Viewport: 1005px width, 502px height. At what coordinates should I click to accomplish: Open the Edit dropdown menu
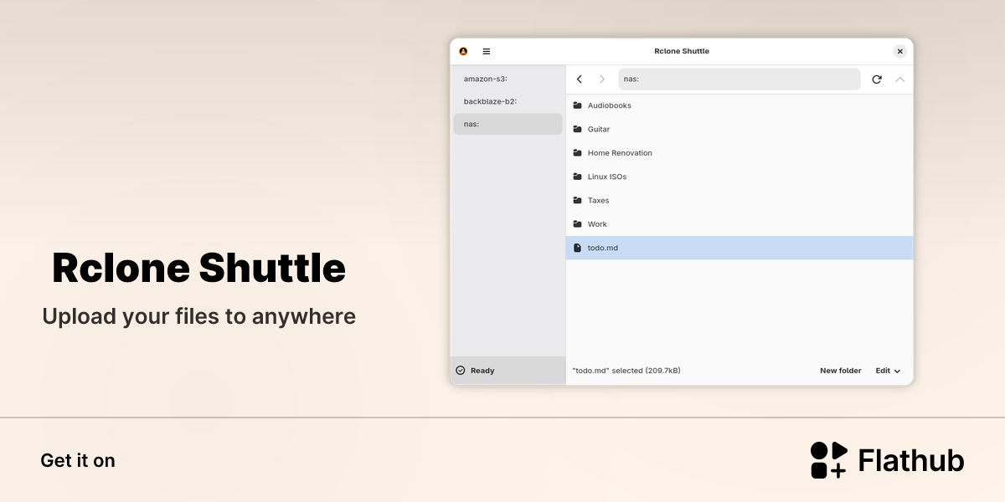889,371
